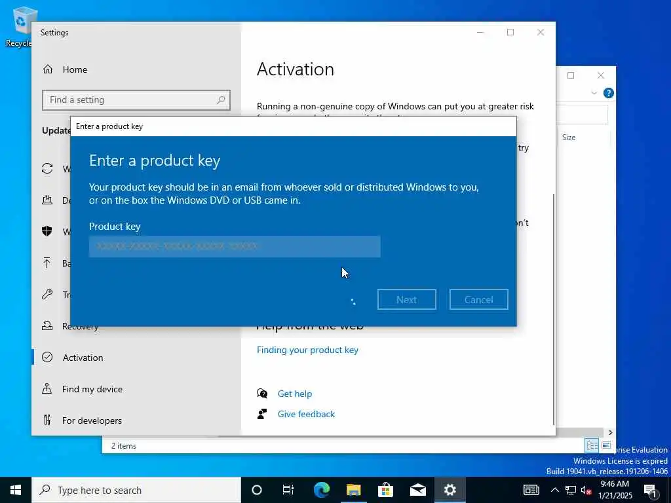
Task: Maximize the Settings window
Action: point(510,32)
